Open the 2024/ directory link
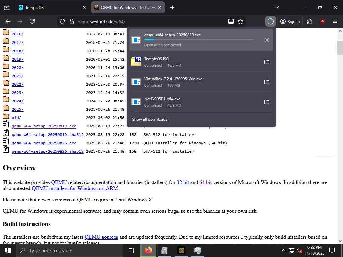This screenshot has width=343, height=257. (18, 101)
